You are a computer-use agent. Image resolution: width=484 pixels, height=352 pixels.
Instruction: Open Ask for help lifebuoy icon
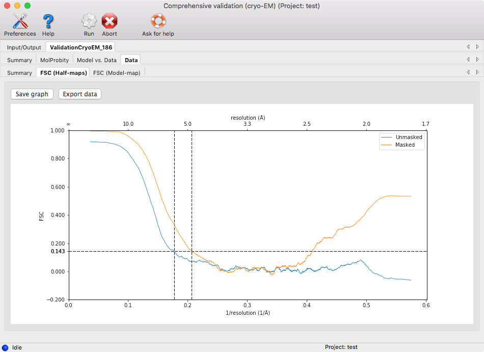158,22
